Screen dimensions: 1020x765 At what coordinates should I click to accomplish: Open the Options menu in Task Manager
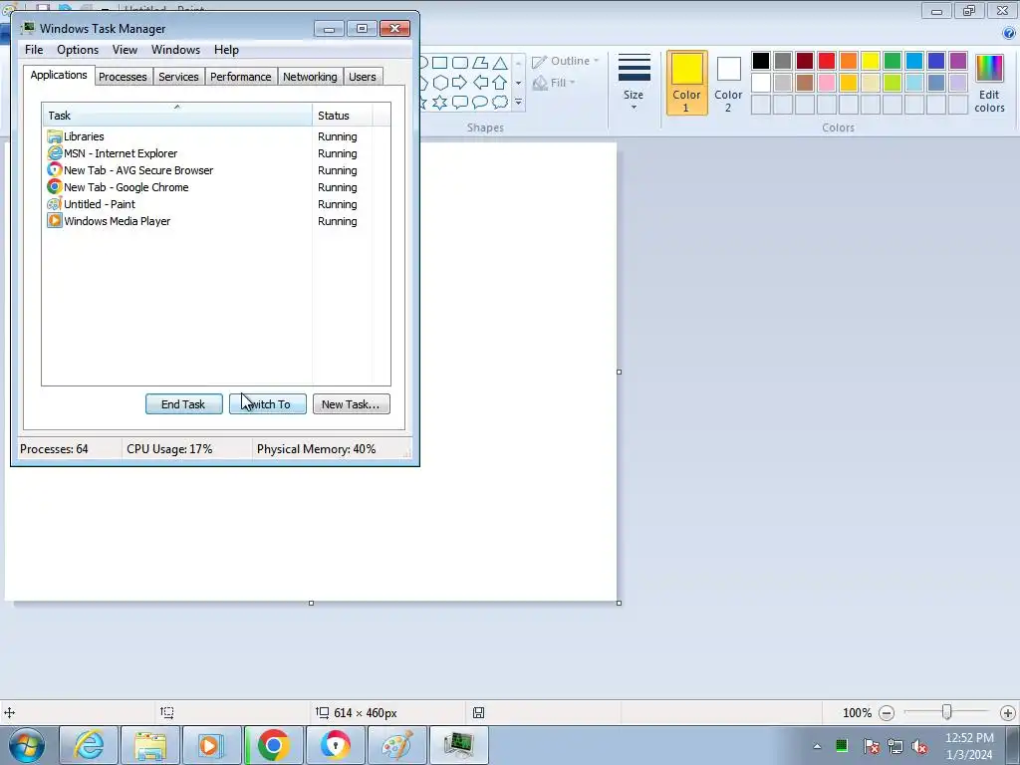pos(78,50)
